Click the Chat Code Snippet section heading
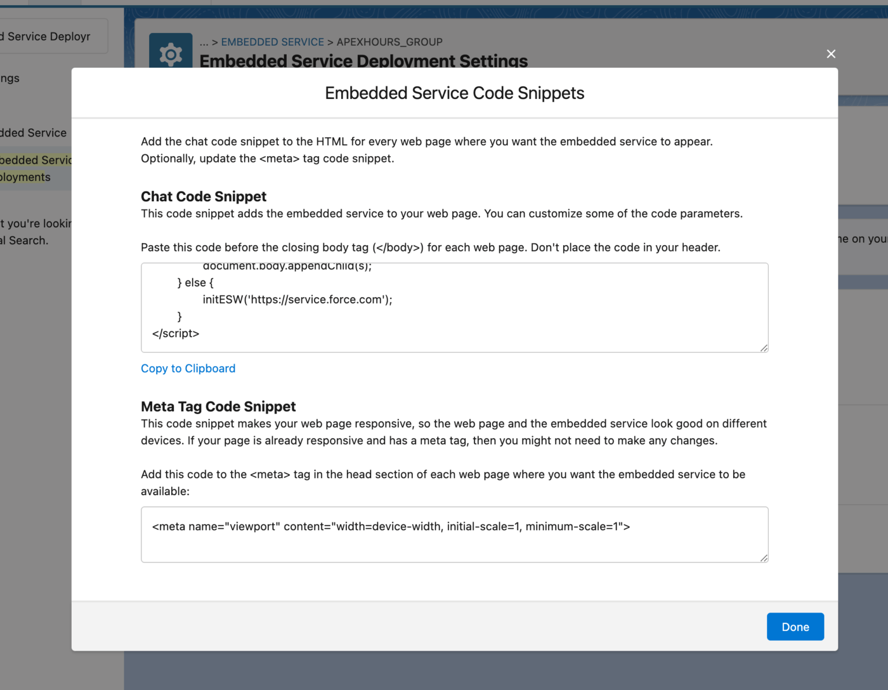This screenshot has width=888, height=690. [x=203, y=197]
